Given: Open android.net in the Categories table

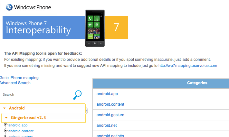Looking at the screenshot, I should [107, 125].
